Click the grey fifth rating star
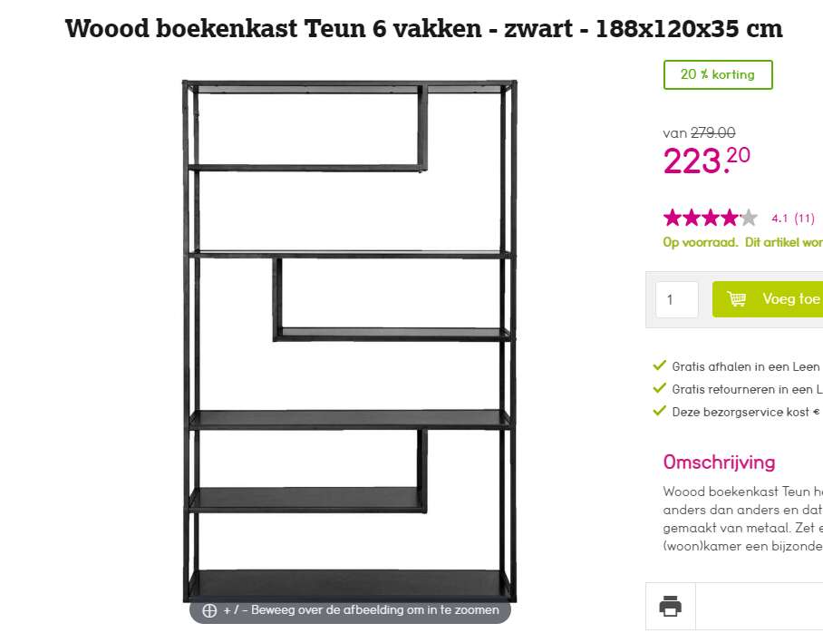Image resolution: width=823 pixels, height=633 pixels. pyautogui.click(x=749, y=218)
